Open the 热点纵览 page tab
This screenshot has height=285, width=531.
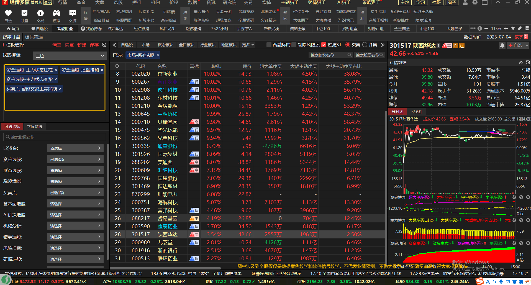pos(141,29)
